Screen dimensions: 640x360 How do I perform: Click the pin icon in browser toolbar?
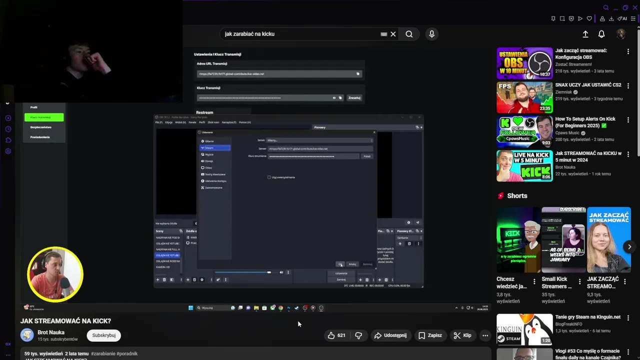[x=553, y=18]
